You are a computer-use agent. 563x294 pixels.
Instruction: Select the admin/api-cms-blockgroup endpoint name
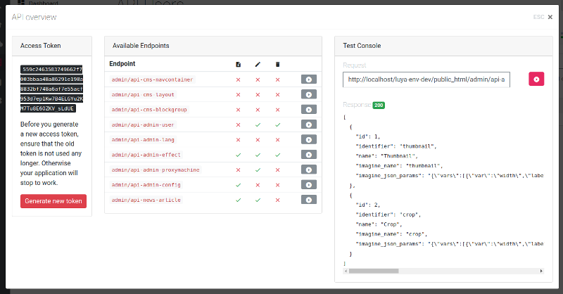(149, 110)
